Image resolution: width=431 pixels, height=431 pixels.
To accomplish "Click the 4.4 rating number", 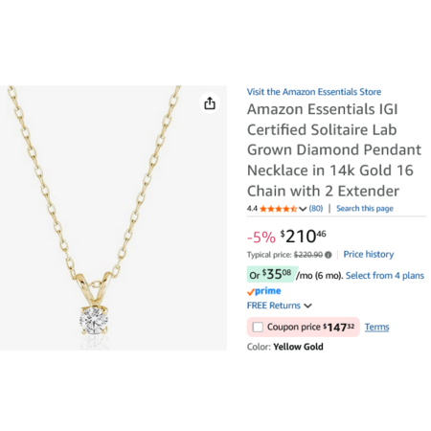I will pos(252,209).
